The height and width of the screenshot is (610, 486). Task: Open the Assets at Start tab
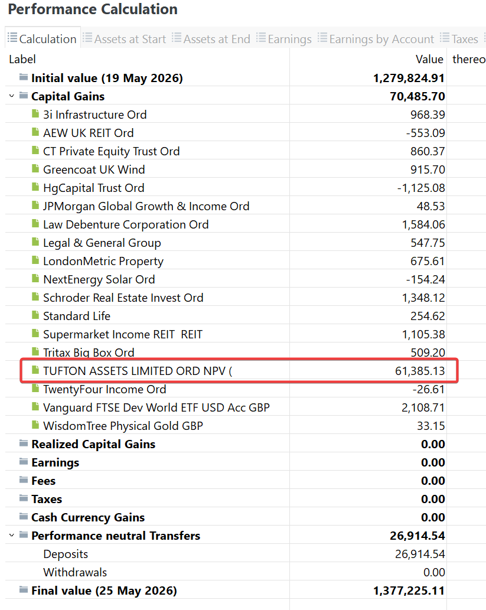click(x=124, y=39)
